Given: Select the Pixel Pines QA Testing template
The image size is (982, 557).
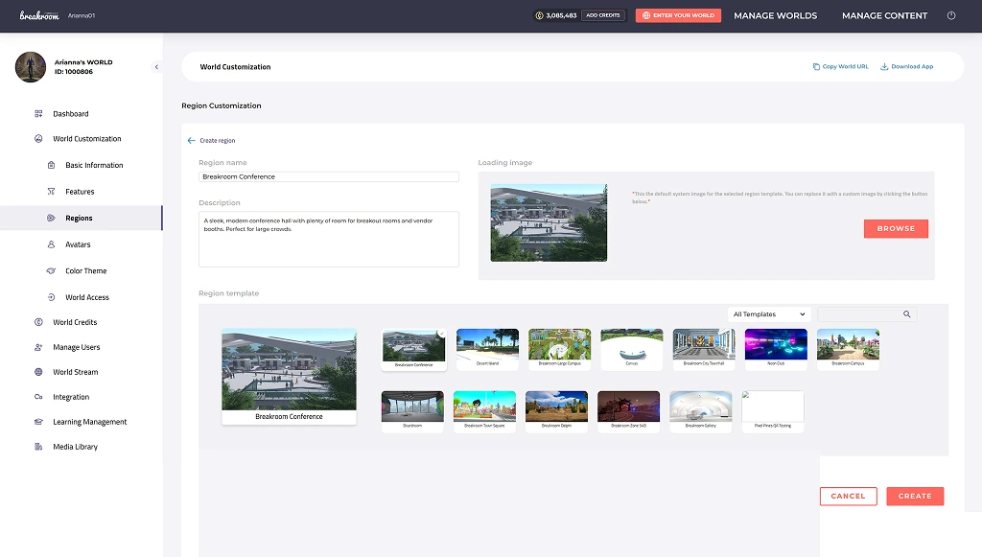Looking at the screenshot, I should point(772,412).
